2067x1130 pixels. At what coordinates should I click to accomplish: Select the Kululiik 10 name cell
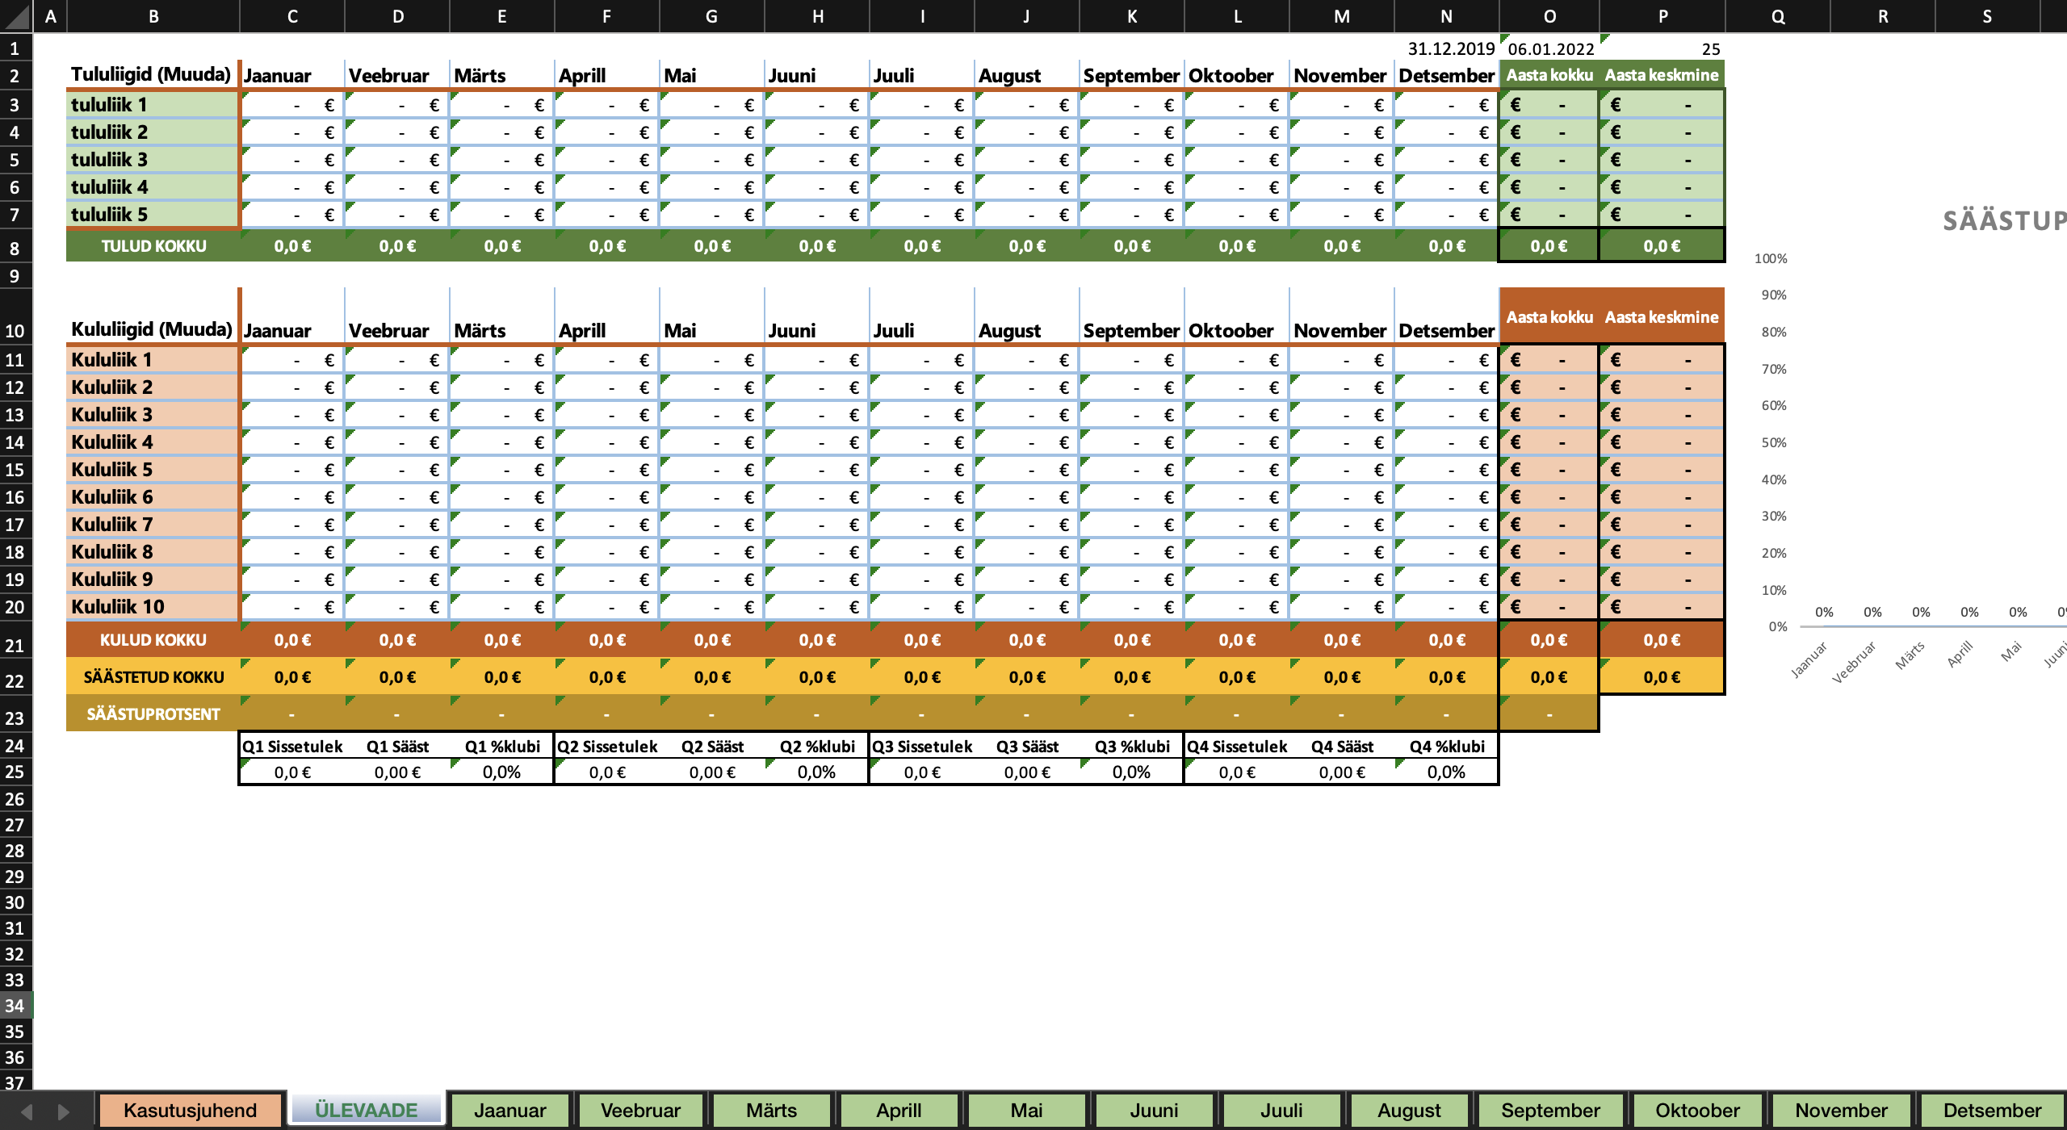point(153,607)
